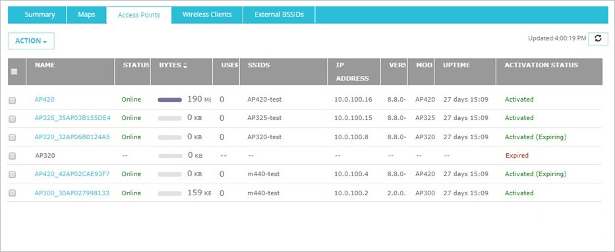This screenshot has width=615, height=252.
Task: Open the AP320_32AP06B0124A5 link
Action: pos(72,137)
